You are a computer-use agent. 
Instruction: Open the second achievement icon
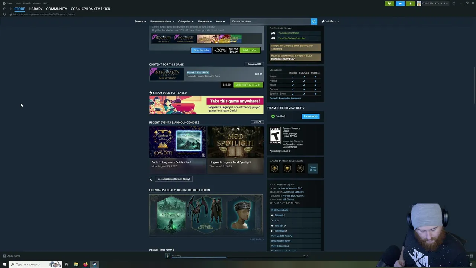287,169
